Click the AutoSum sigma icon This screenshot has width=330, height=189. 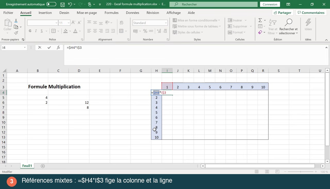click(x=260, y=20)
